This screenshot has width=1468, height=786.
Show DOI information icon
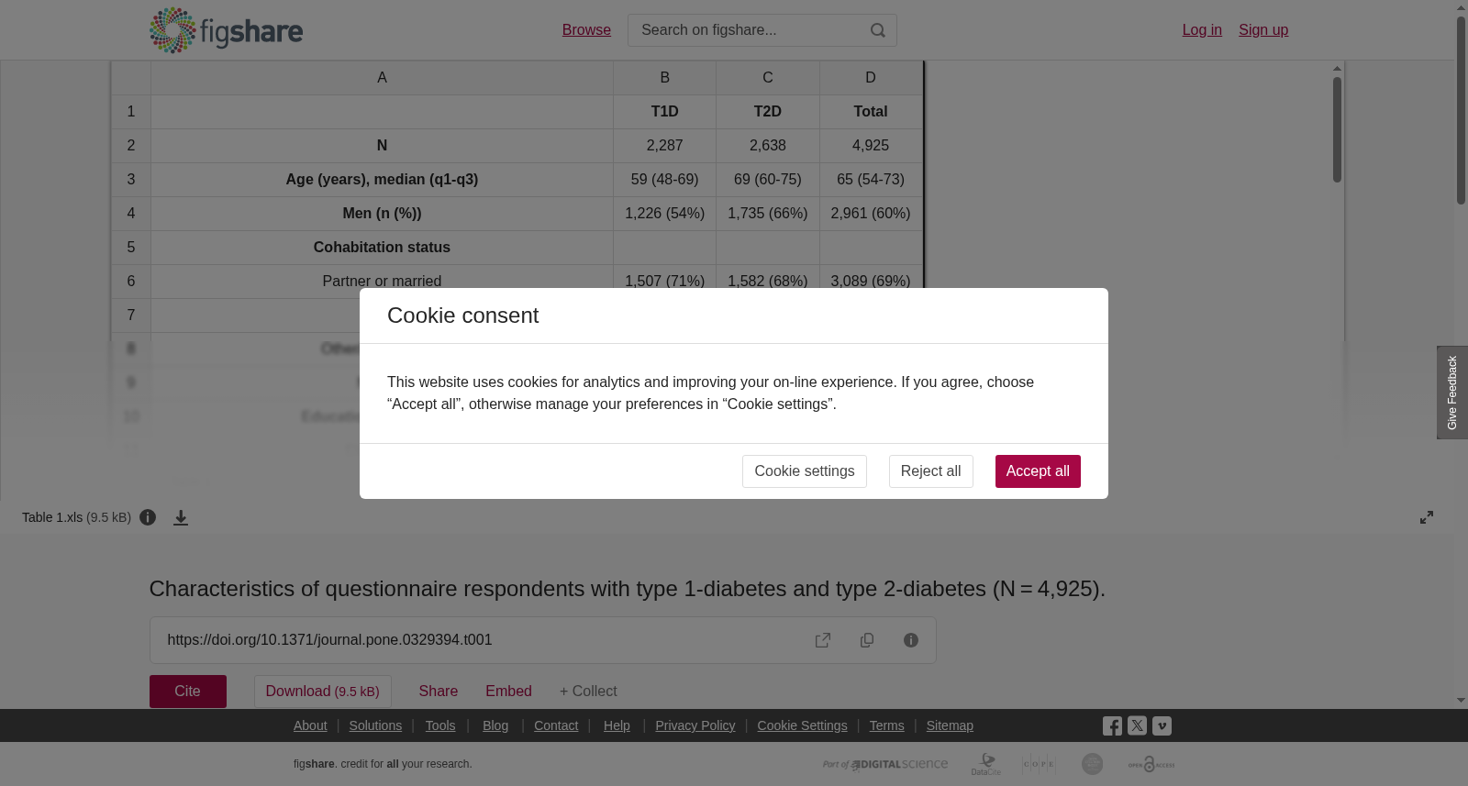pos(911,640)
